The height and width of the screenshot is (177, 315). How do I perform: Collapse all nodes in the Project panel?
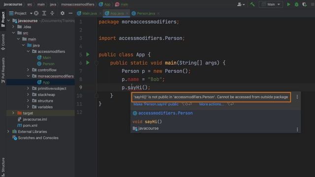52,13
